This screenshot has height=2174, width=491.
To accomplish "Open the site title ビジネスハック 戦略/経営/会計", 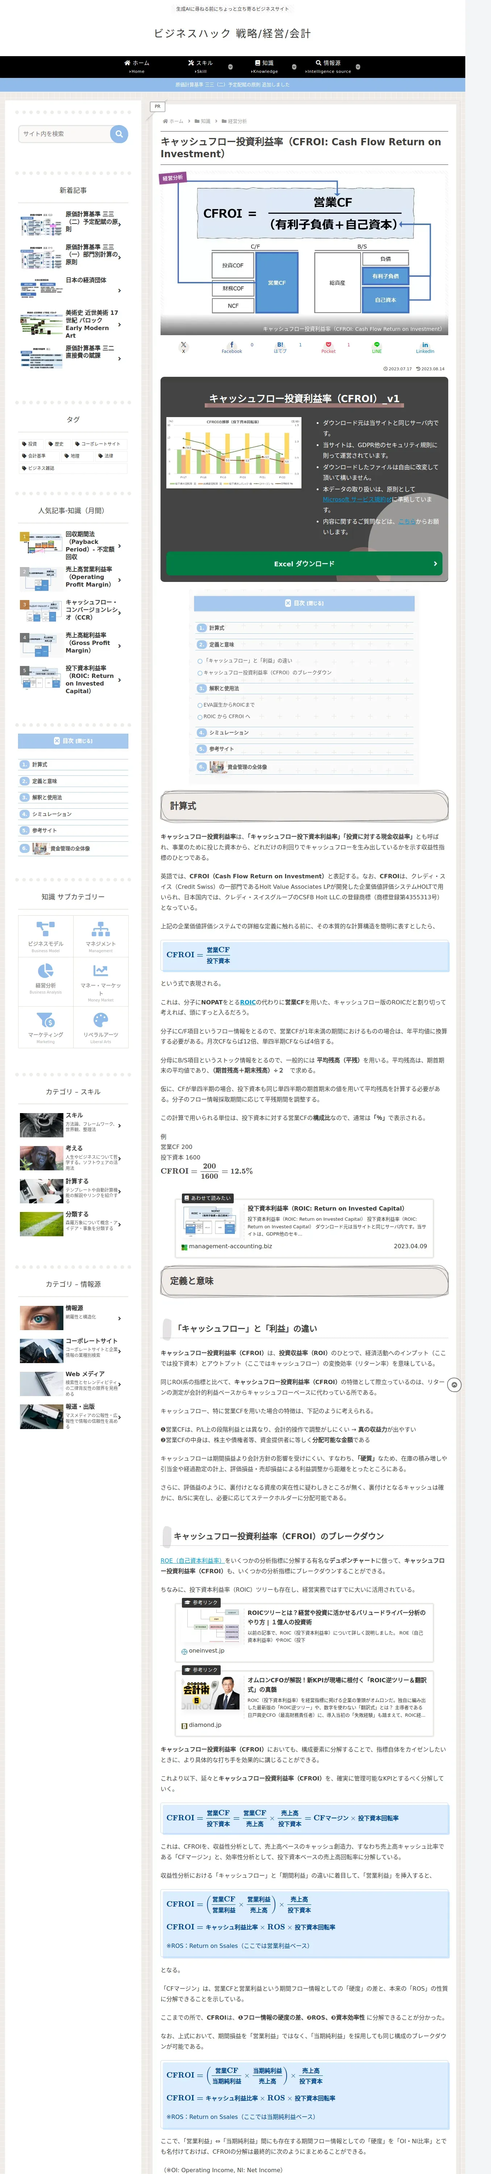I will [x=232, y=33].
